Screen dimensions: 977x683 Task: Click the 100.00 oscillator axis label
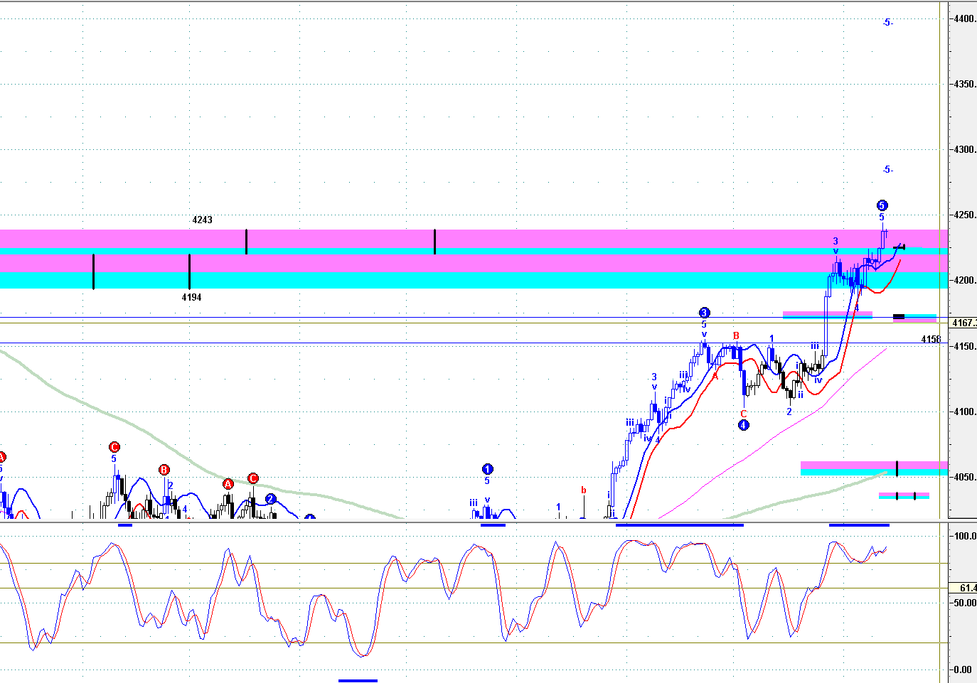(x=964, y=537)
